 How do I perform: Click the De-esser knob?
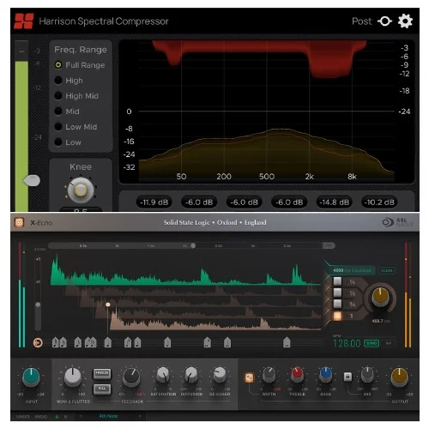[x=220, y=375]
